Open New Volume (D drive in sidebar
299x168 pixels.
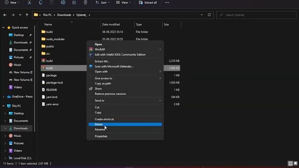click(23, 72)
